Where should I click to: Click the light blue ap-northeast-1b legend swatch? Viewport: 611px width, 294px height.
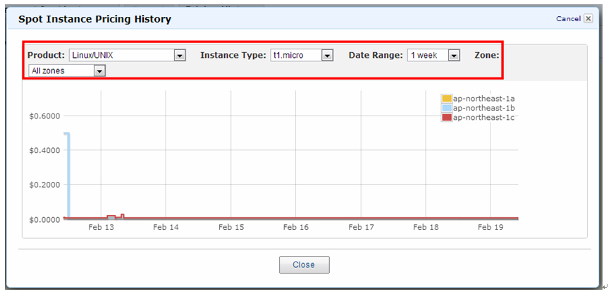(447, 108)
